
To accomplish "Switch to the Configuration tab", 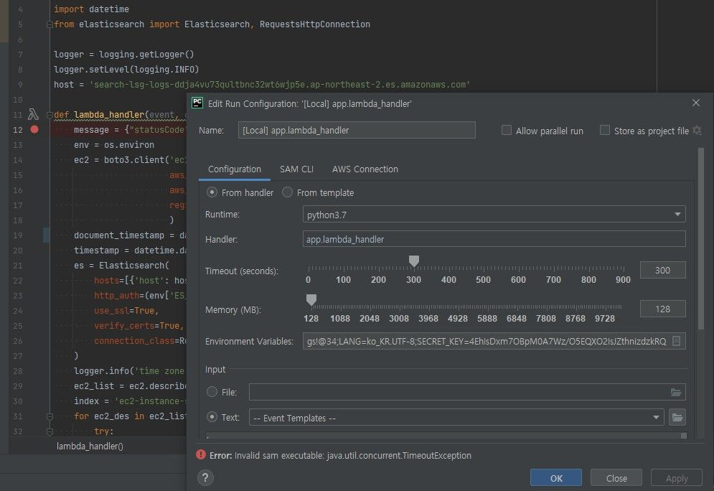I will pyautogui.click(x=235, y=169).
